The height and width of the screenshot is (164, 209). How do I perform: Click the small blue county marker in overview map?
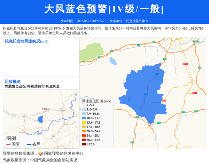(x=40, y=119)
